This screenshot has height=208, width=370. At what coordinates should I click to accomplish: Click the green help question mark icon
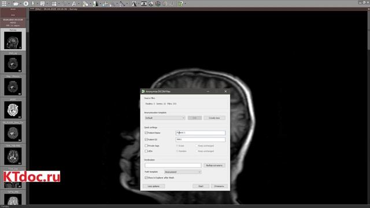click(x=181, y=3)
